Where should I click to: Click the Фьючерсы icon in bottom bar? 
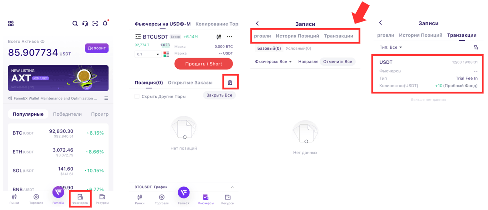(80, 198)
